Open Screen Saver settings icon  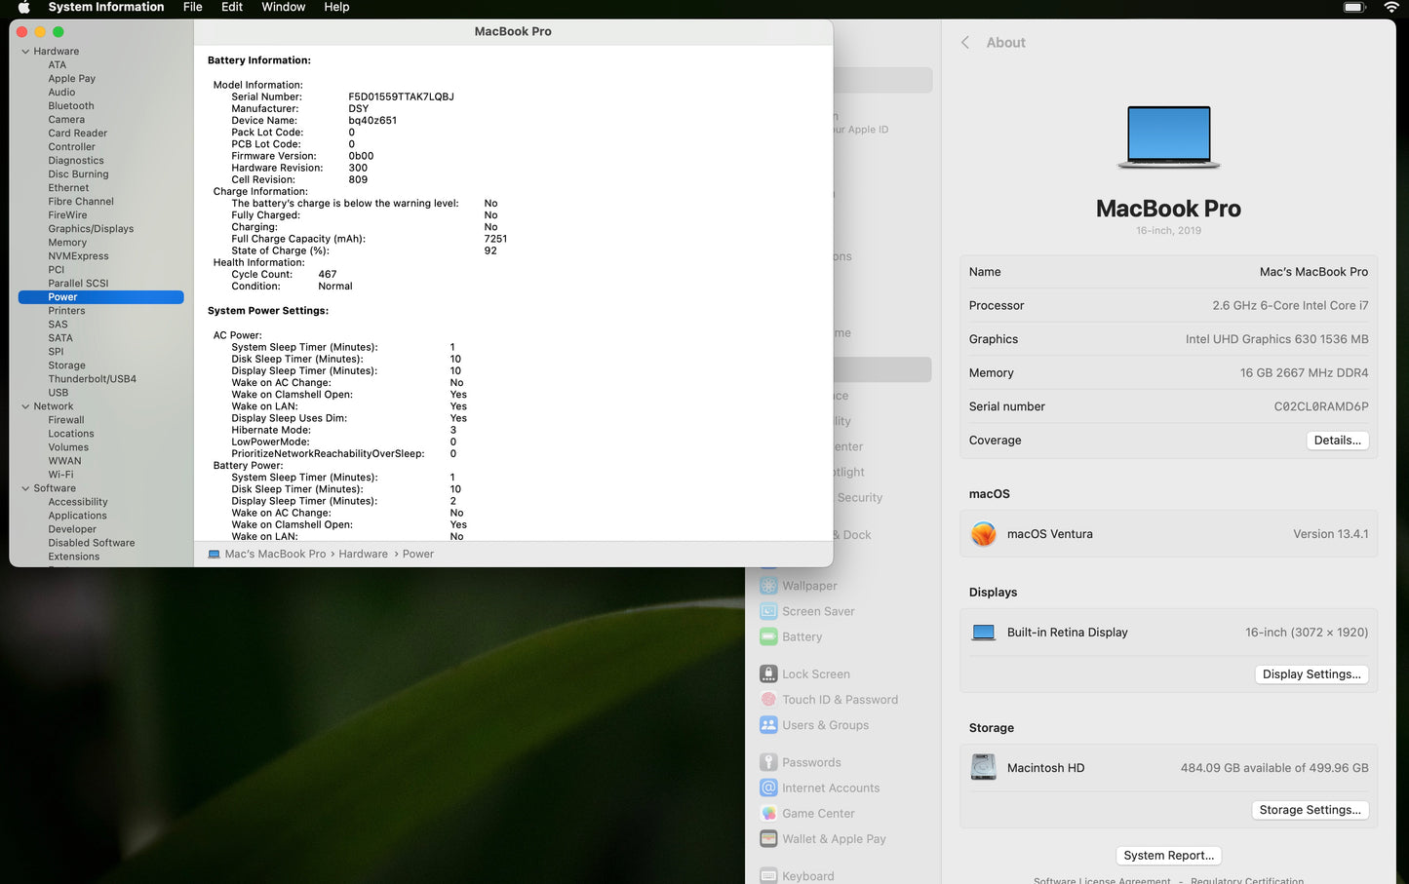[768, 611]
